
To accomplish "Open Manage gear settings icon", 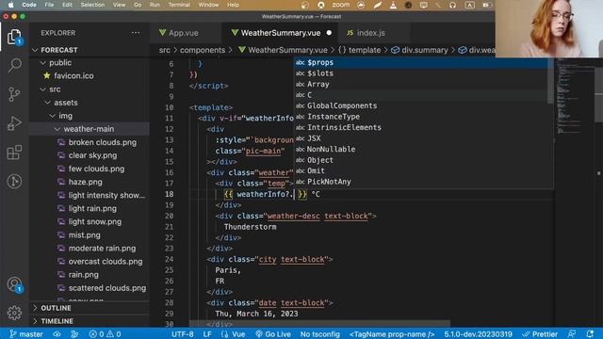I will point(14,313).
